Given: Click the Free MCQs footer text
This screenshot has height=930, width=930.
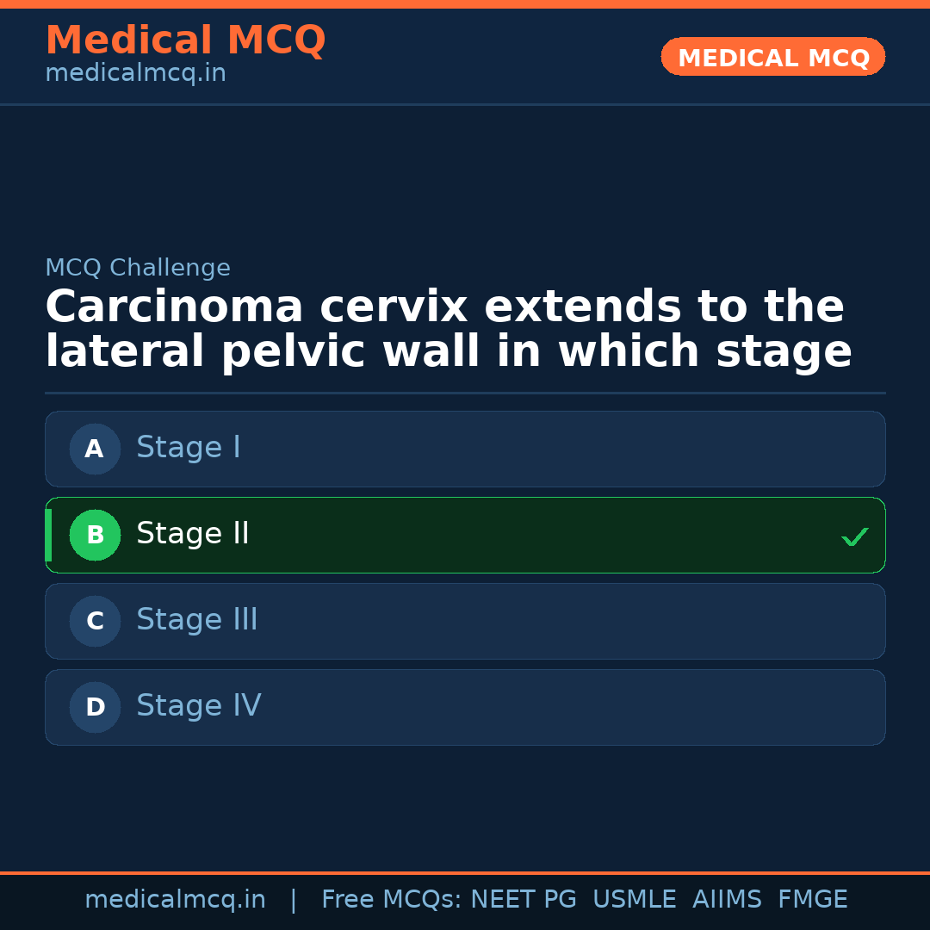Looking at the screenshot, I should 391,900.
